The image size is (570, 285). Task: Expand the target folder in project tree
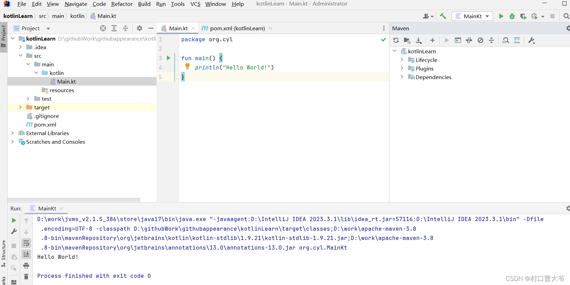tap(20, 107)
